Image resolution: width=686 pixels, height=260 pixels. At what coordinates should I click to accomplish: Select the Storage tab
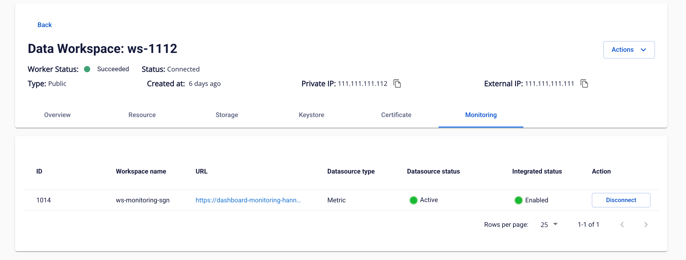click(x=227, y=115)
